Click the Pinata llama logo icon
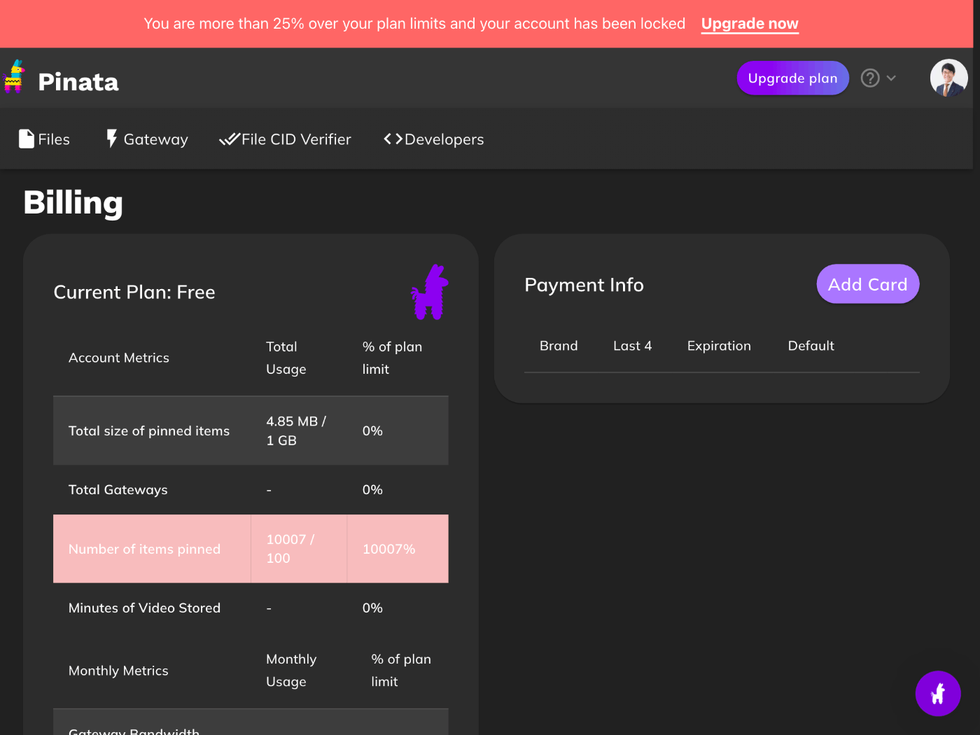The image size is (980, 735). 13,76
